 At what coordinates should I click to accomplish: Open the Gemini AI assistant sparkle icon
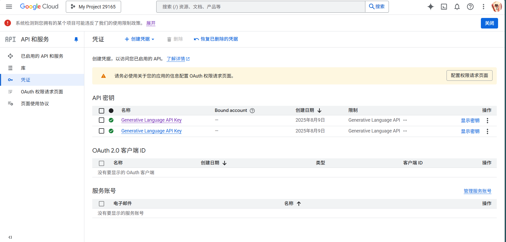[430, 7]
